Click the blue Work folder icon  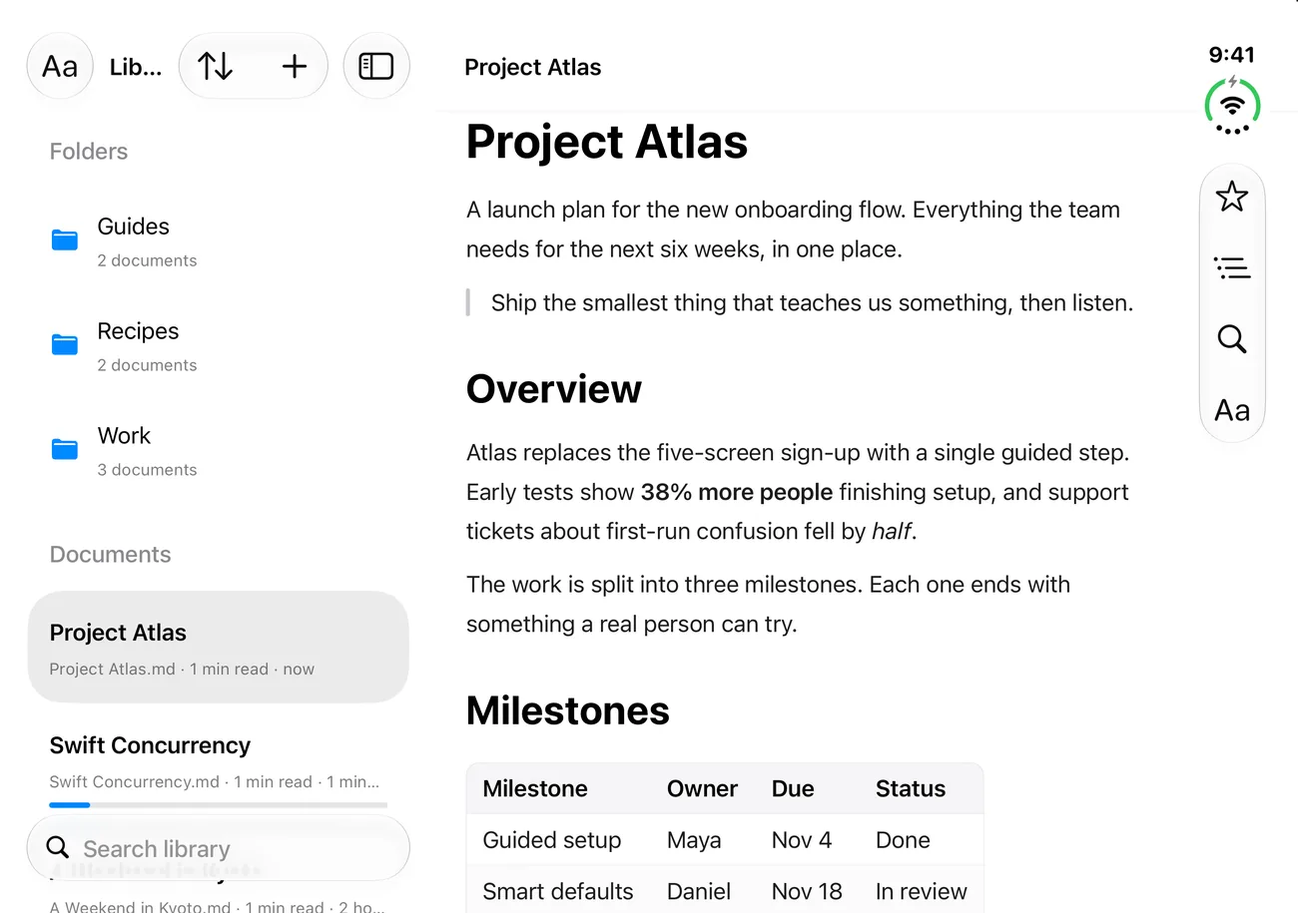click(65, 449)
